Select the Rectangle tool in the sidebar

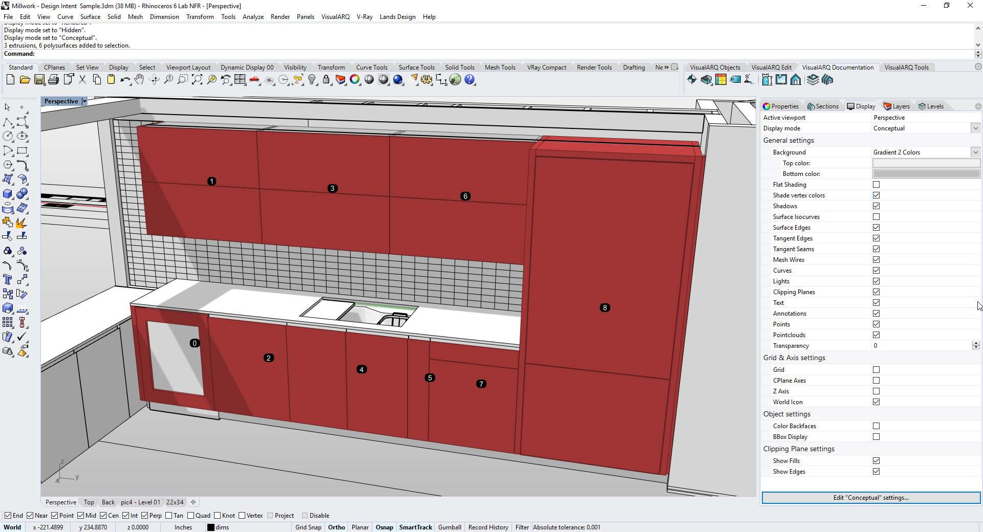point(22,150)
